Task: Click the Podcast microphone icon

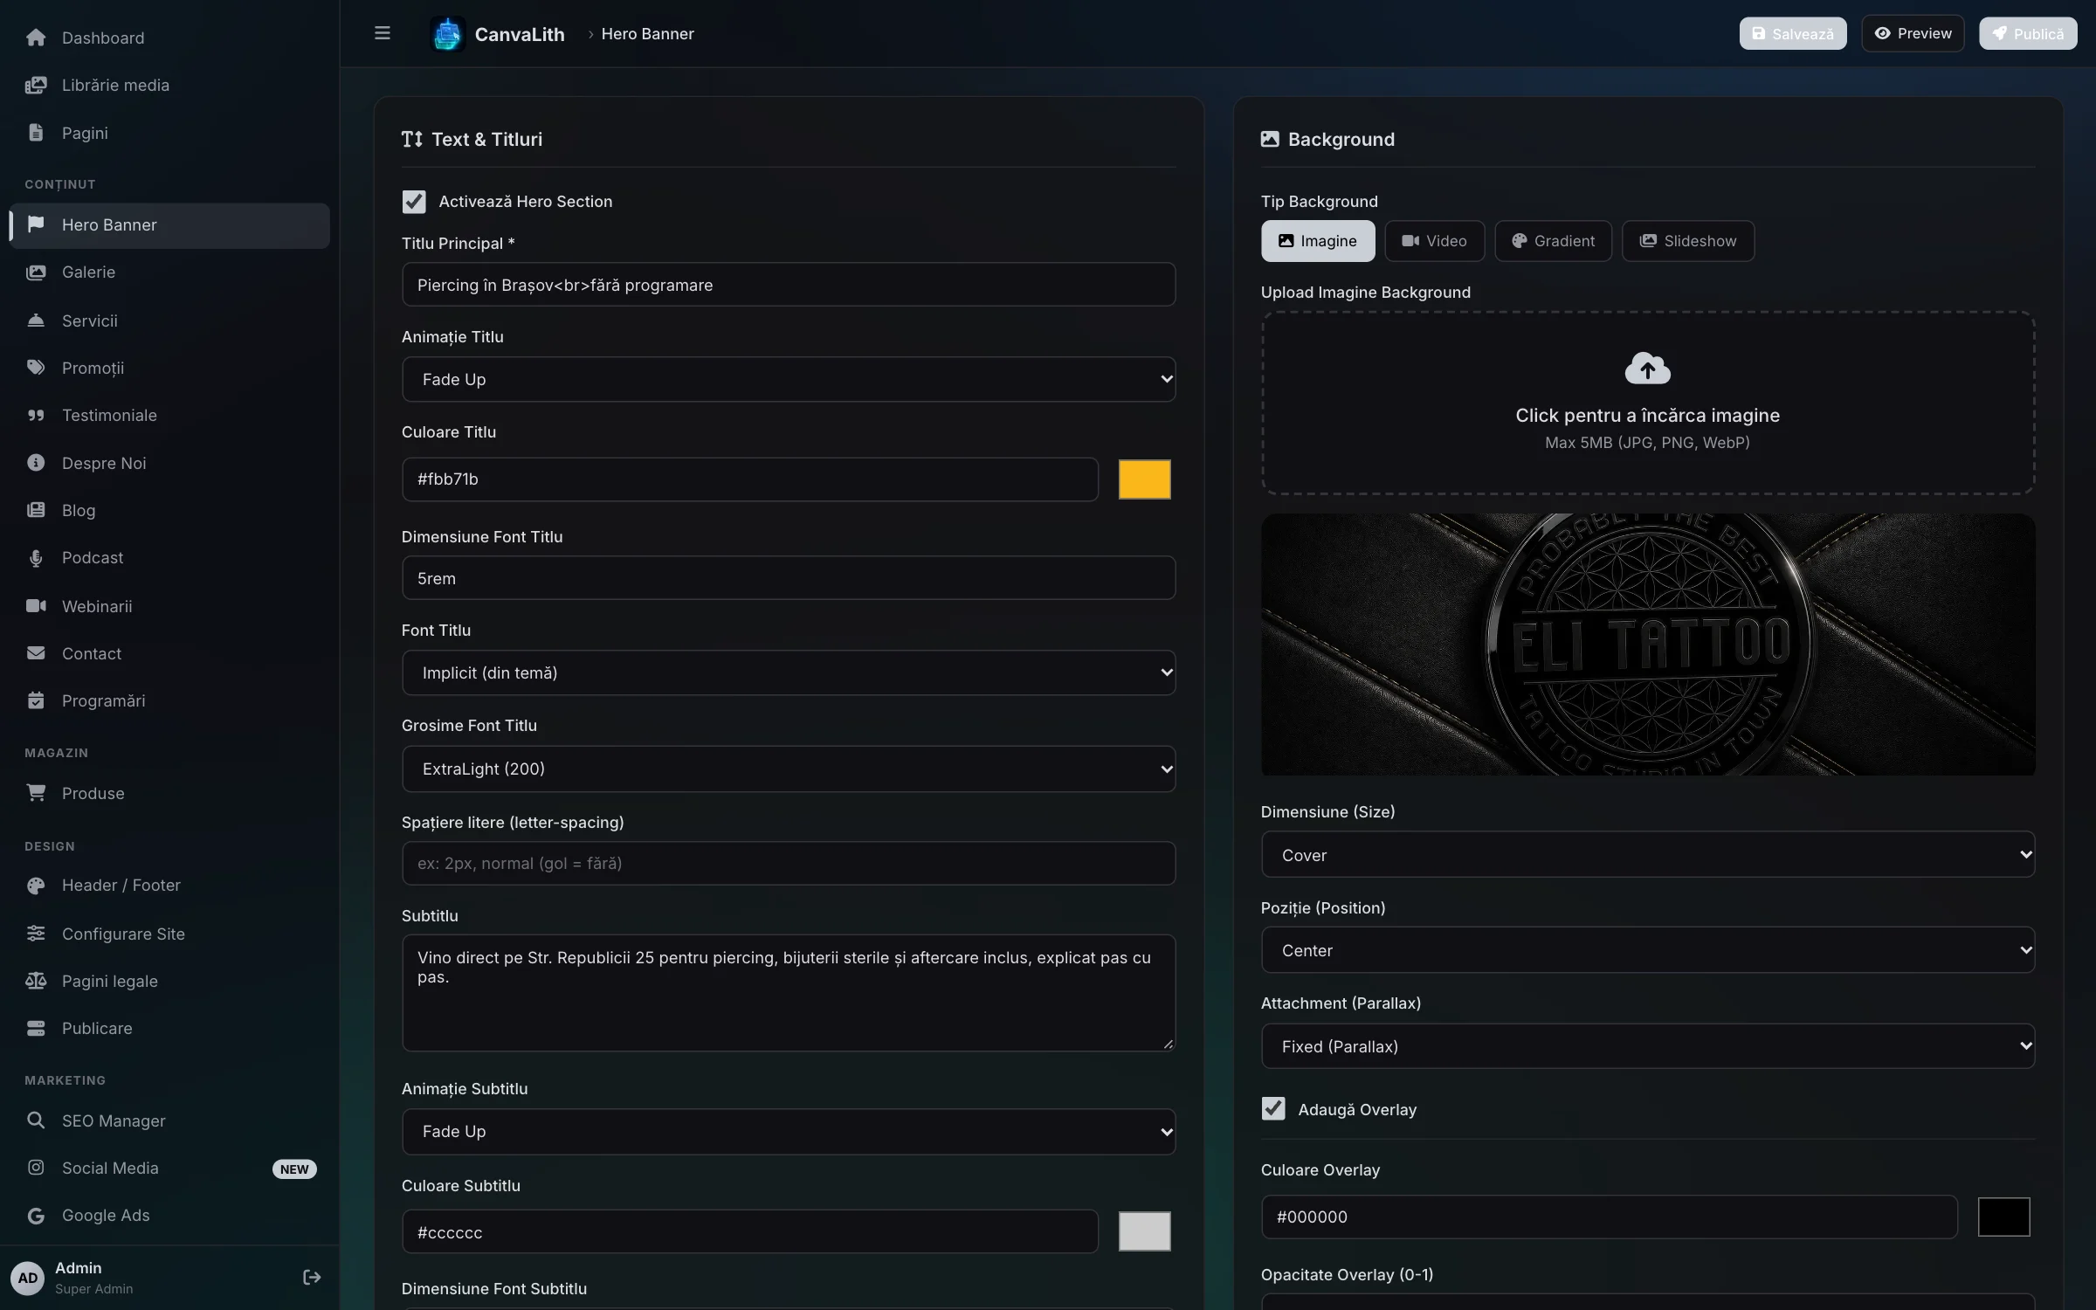Action: pyautogui.click(x=36, y=558)
